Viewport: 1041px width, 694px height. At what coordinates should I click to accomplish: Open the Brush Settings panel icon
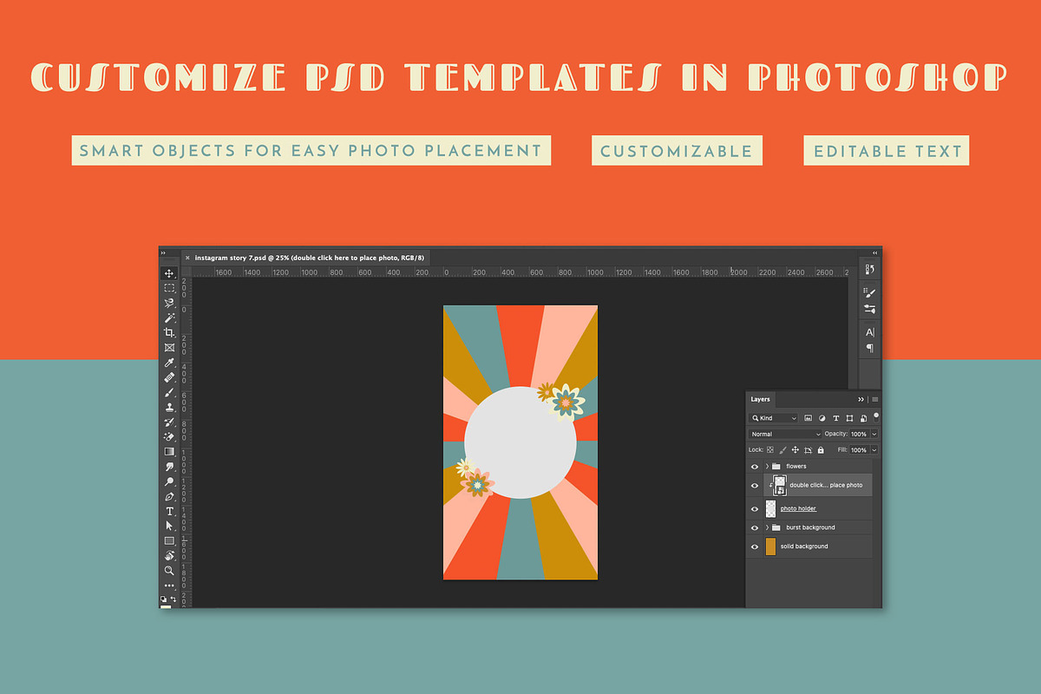pyautogui.click(x=870, y=293)
